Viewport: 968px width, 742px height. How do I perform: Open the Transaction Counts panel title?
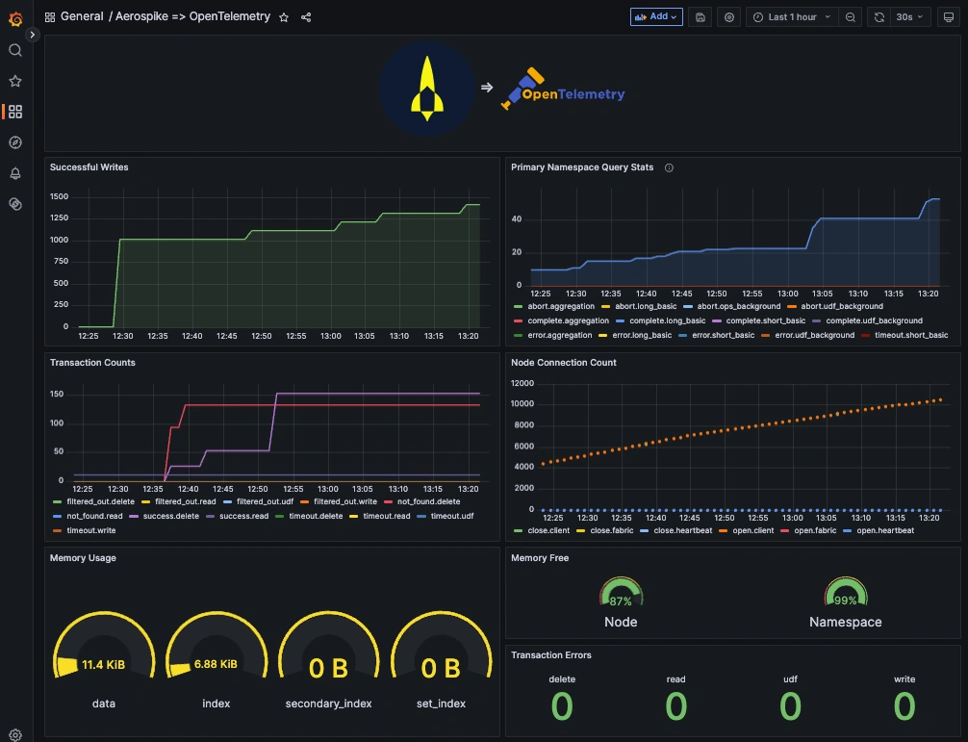click(x=92, y=363)
